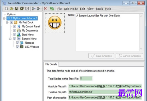Collapse the FILE MyFirstLaunchBar.mcf tree node
The image size is (147, 101).
(x=4, y=18)
